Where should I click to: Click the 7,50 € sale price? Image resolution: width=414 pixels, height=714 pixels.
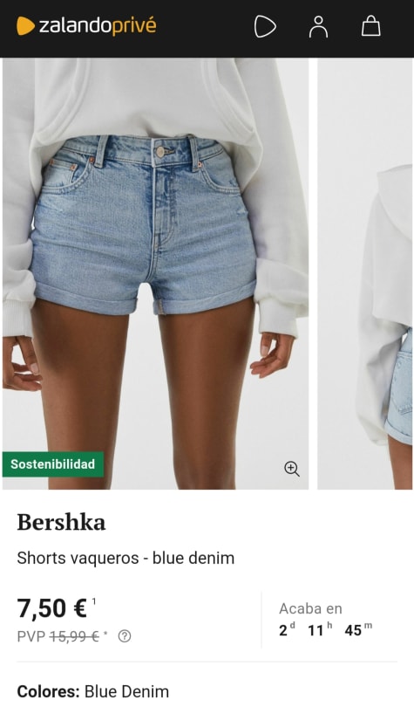coord(51,608)
